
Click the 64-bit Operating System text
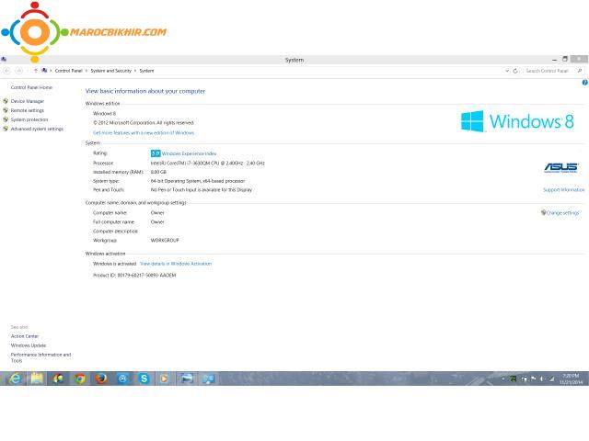(x=198, y=181)
